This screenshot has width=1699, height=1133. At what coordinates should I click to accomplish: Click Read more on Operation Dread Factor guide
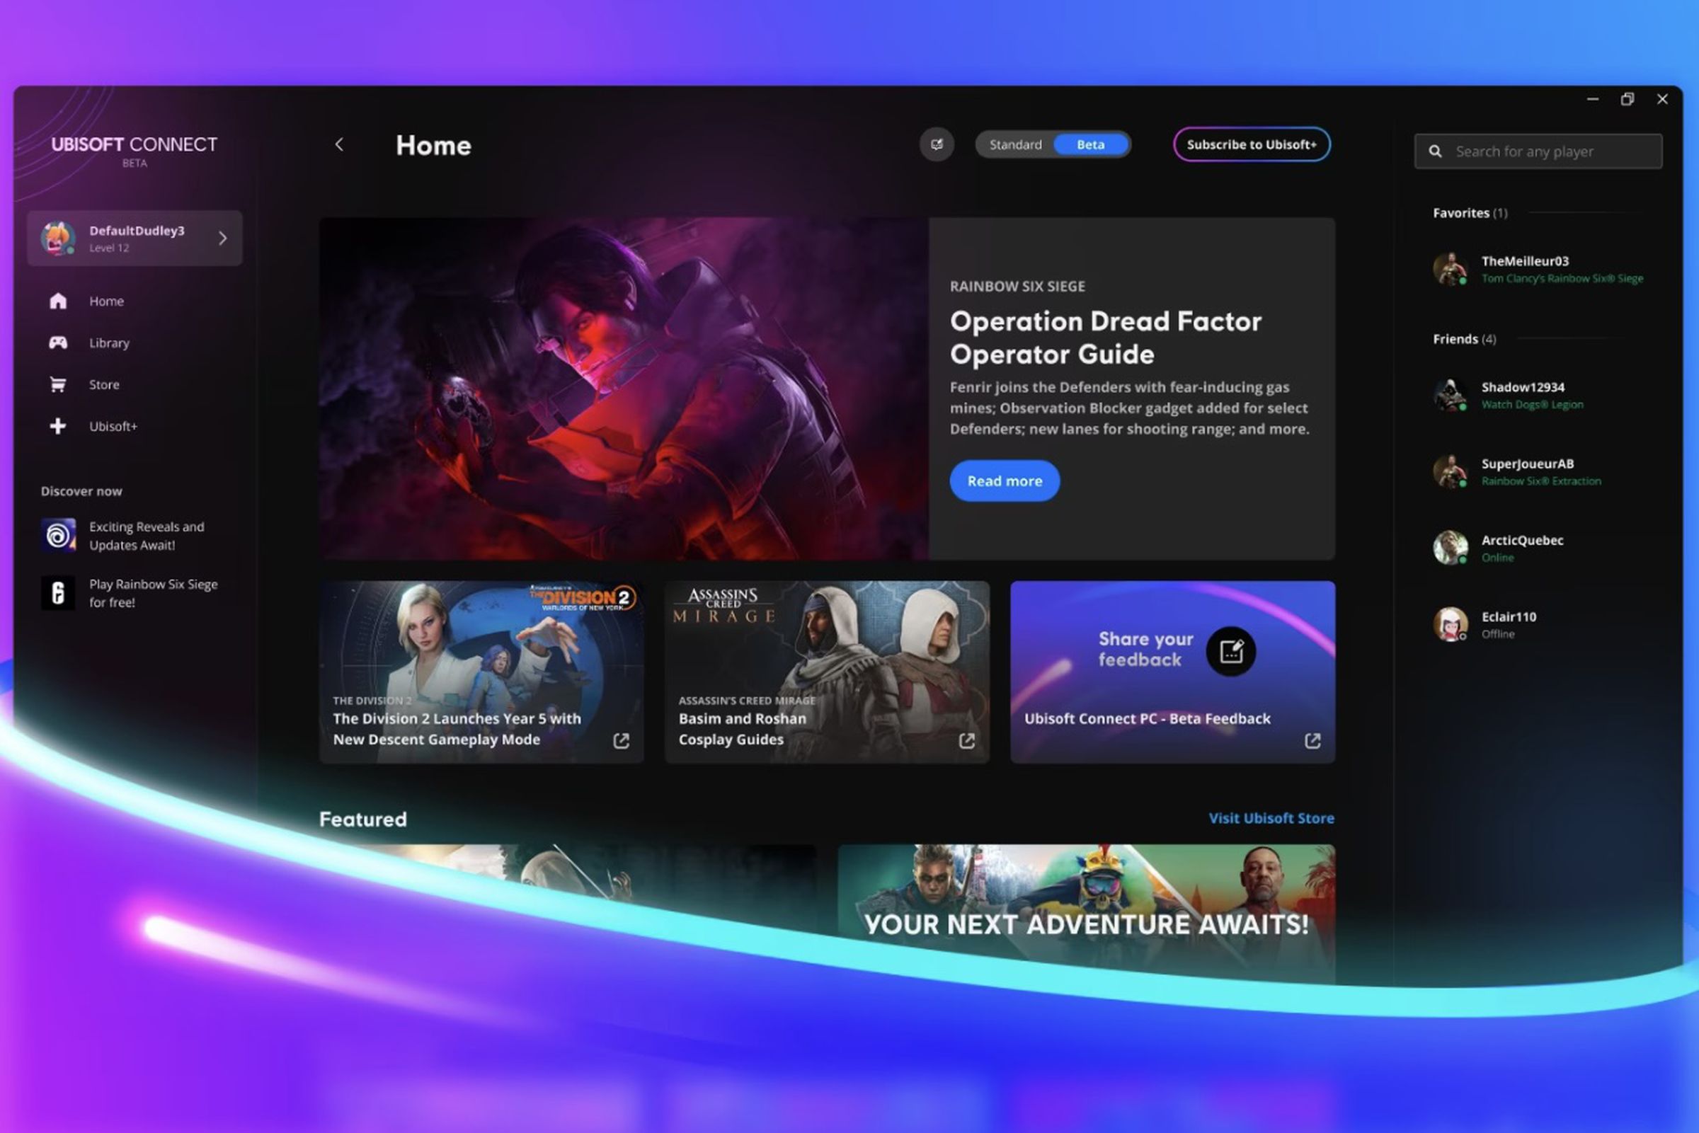point(1003,481)
